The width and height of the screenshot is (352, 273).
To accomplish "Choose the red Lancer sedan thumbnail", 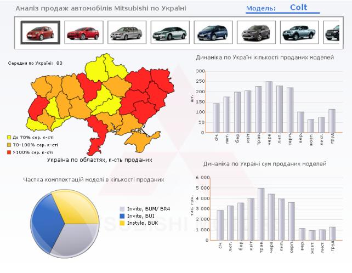I will 84,32.
